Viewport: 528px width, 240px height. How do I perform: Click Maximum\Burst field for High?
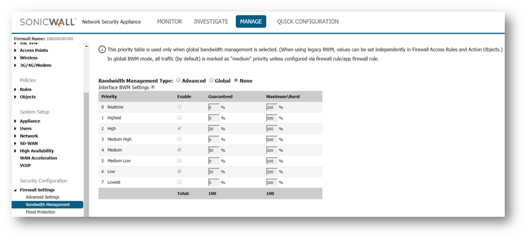point(272,129)
